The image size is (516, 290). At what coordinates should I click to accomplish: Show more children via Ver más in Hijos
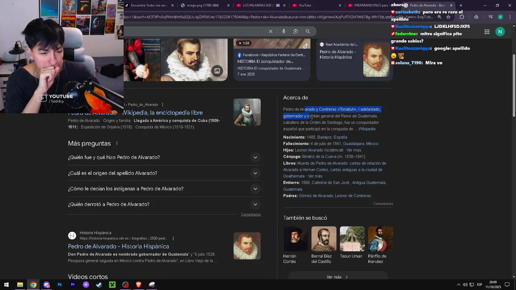tap(354, 150)
